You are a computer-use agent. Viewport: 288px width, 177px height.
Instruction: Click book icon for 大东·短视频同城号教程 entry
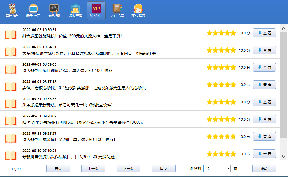11,52
